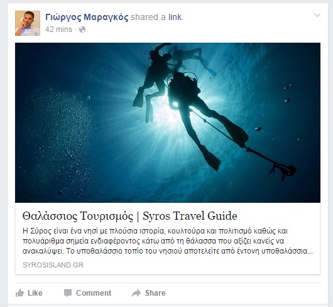Open Γιώργος Μαραγκός profile picture

pyautogui.click(x=28, y=23)
